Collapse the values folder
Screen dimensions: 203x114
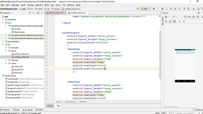click(6, 63)
